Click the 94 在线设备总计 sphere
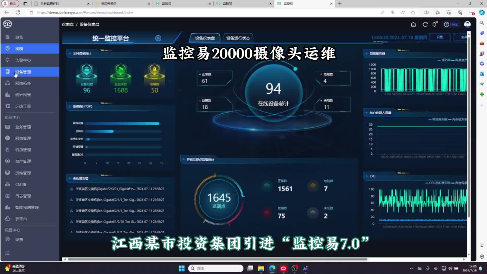This screenshot has height=274, width=487. click(x=273, y=93)
